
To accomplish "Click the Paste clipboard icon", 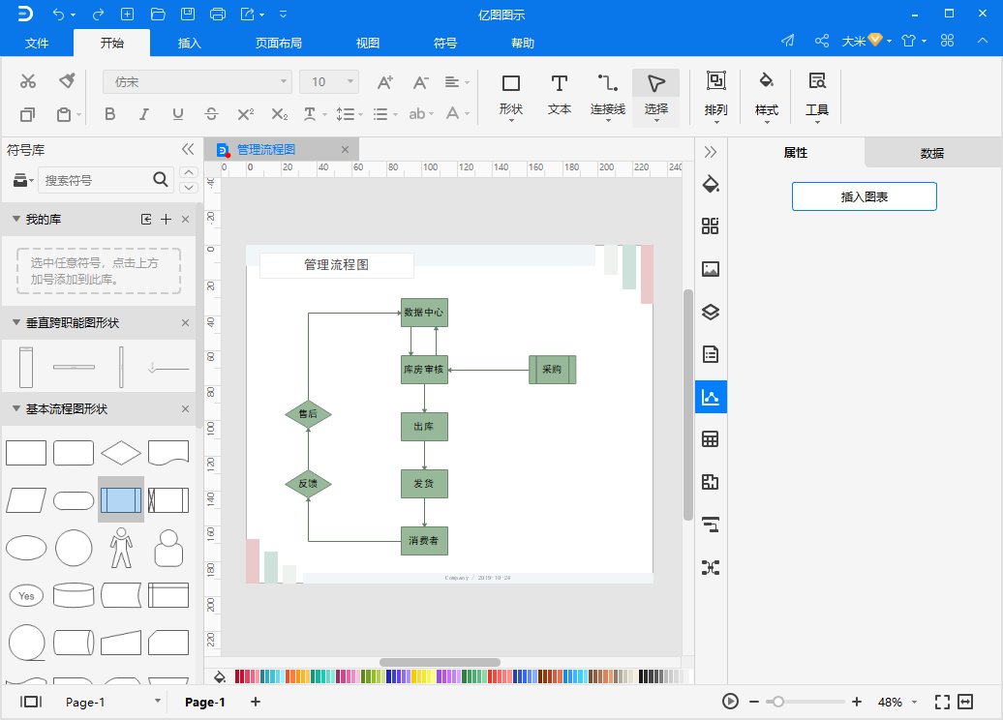I will [x=64, y=114].
